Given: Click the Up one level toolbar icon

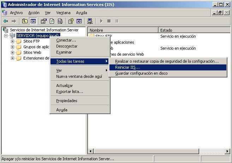Looking at the screenshot, I should coord(25,21).
